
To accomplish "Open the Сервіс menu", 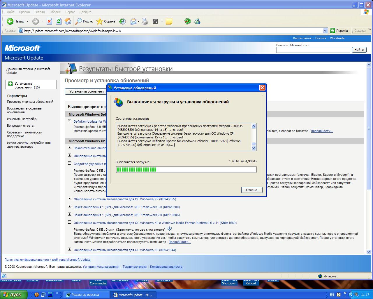I will point(70,12).
